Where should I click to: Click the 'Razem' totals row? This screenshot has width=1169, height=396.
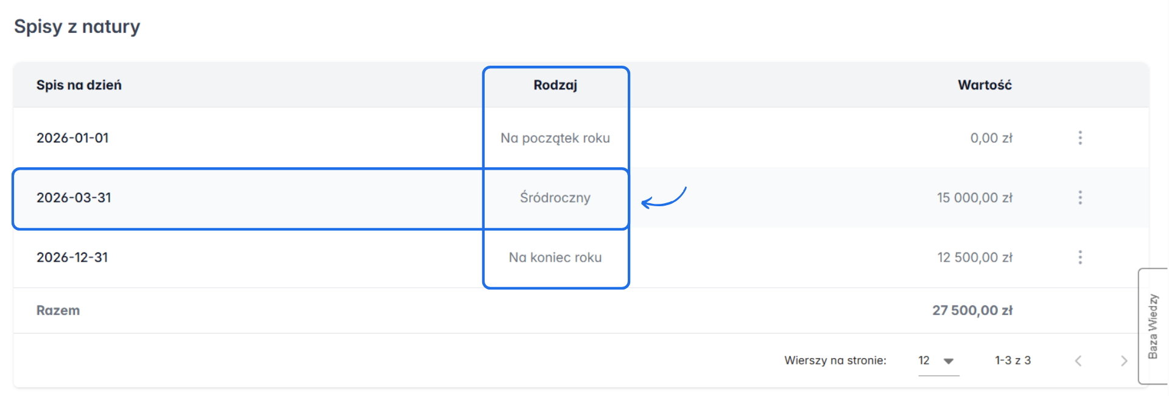tap(58, 310)
